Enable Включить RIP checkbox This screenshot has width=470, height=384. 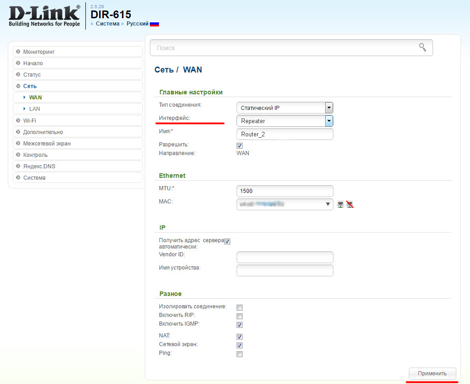tap(239, 316)
